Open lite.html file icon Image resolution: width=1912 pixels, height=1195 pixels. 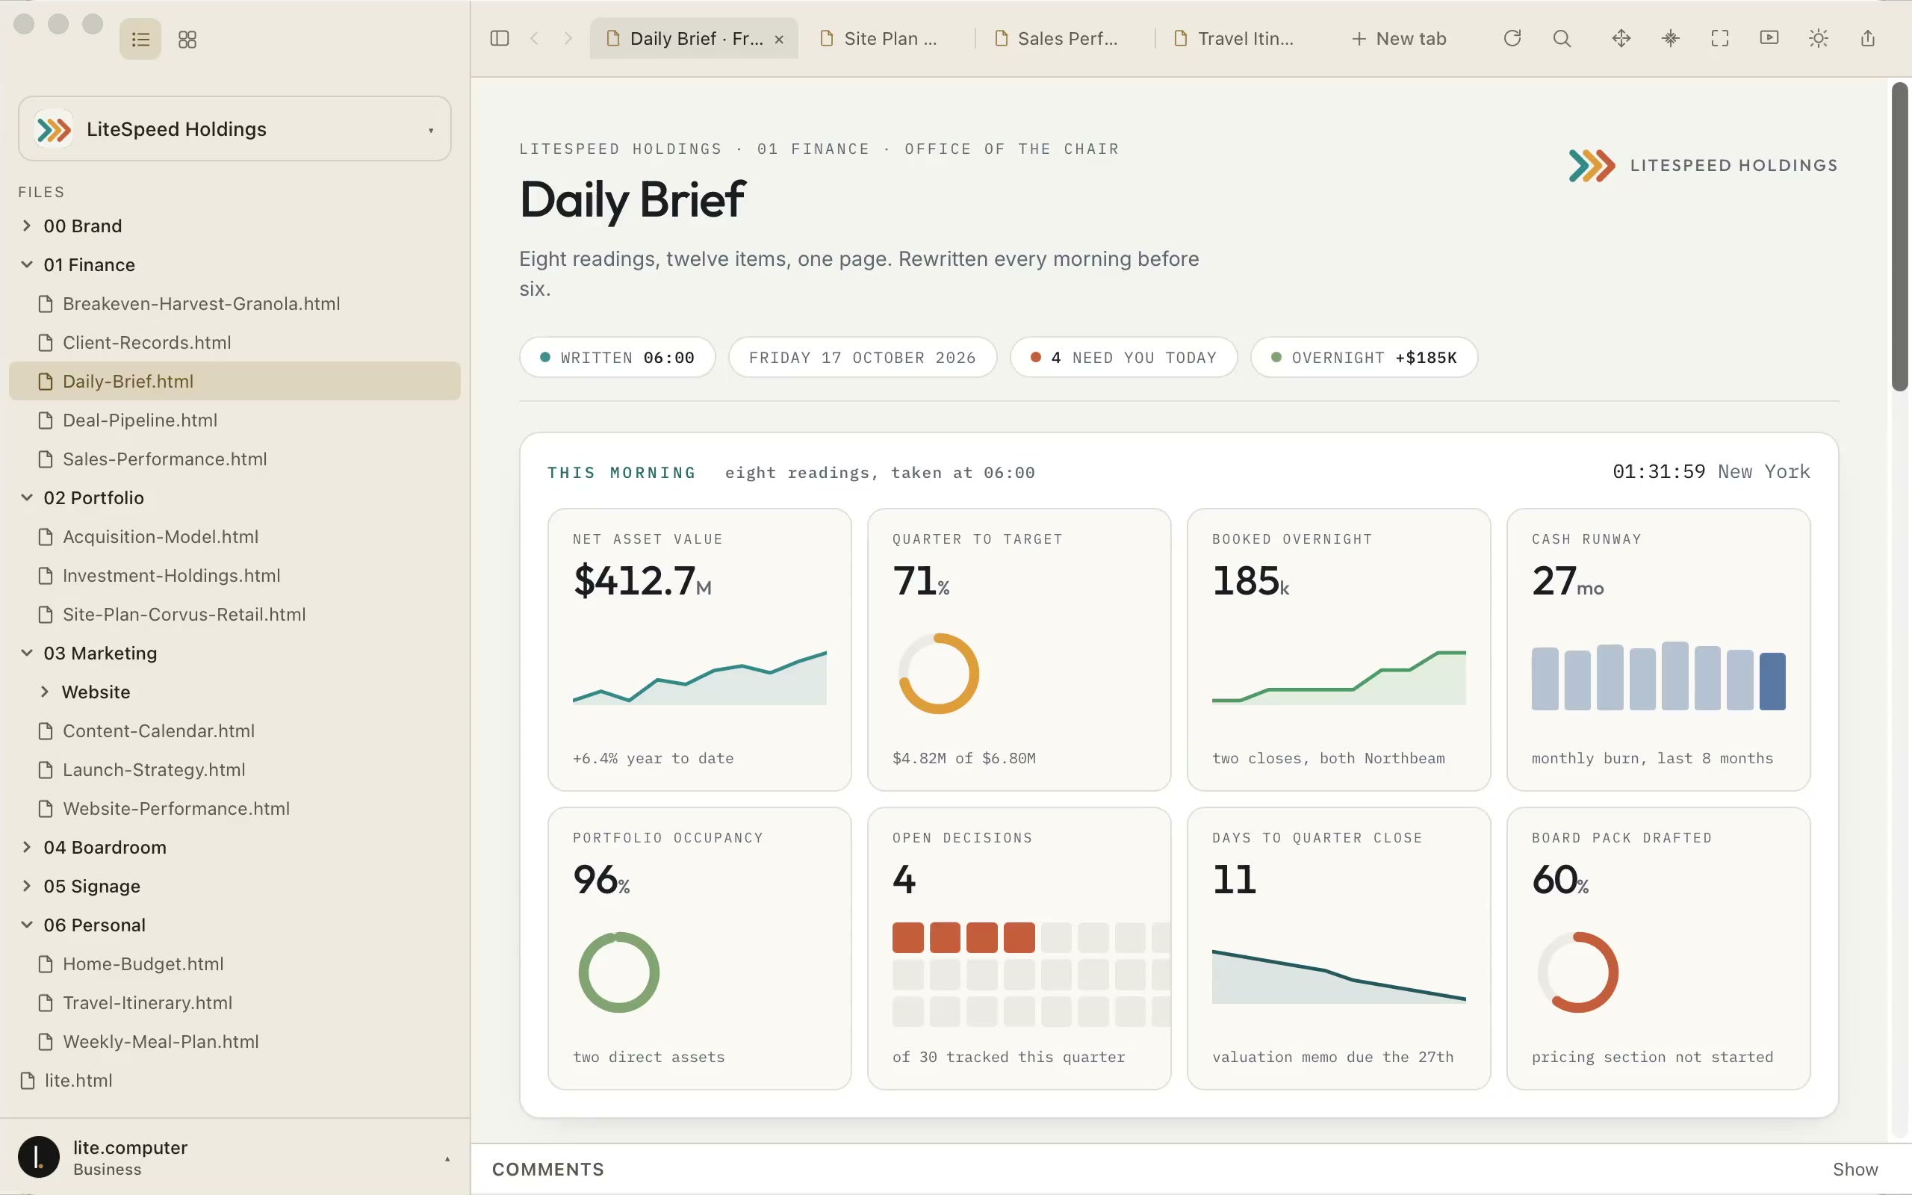(x=28, y=1081)
